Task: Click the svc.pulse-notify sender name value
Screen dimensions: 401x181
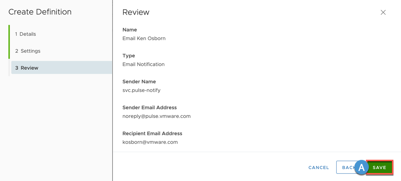Action: pyautogui.click(x=141, y=90)
